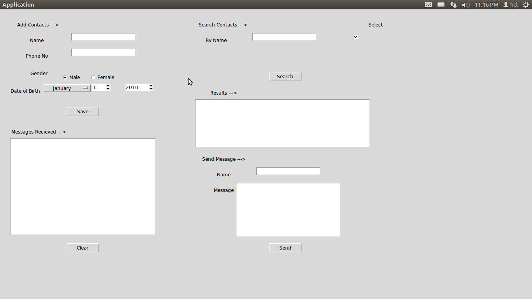Increment the day using up spinner arrow

pos(108,86)
